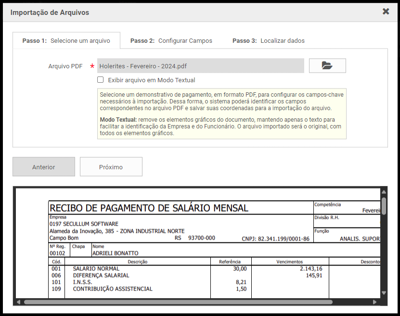The image size is (400, 316).
Task: Click the preview's vertical scrollbar up arrow
Action: coord(384,191)
